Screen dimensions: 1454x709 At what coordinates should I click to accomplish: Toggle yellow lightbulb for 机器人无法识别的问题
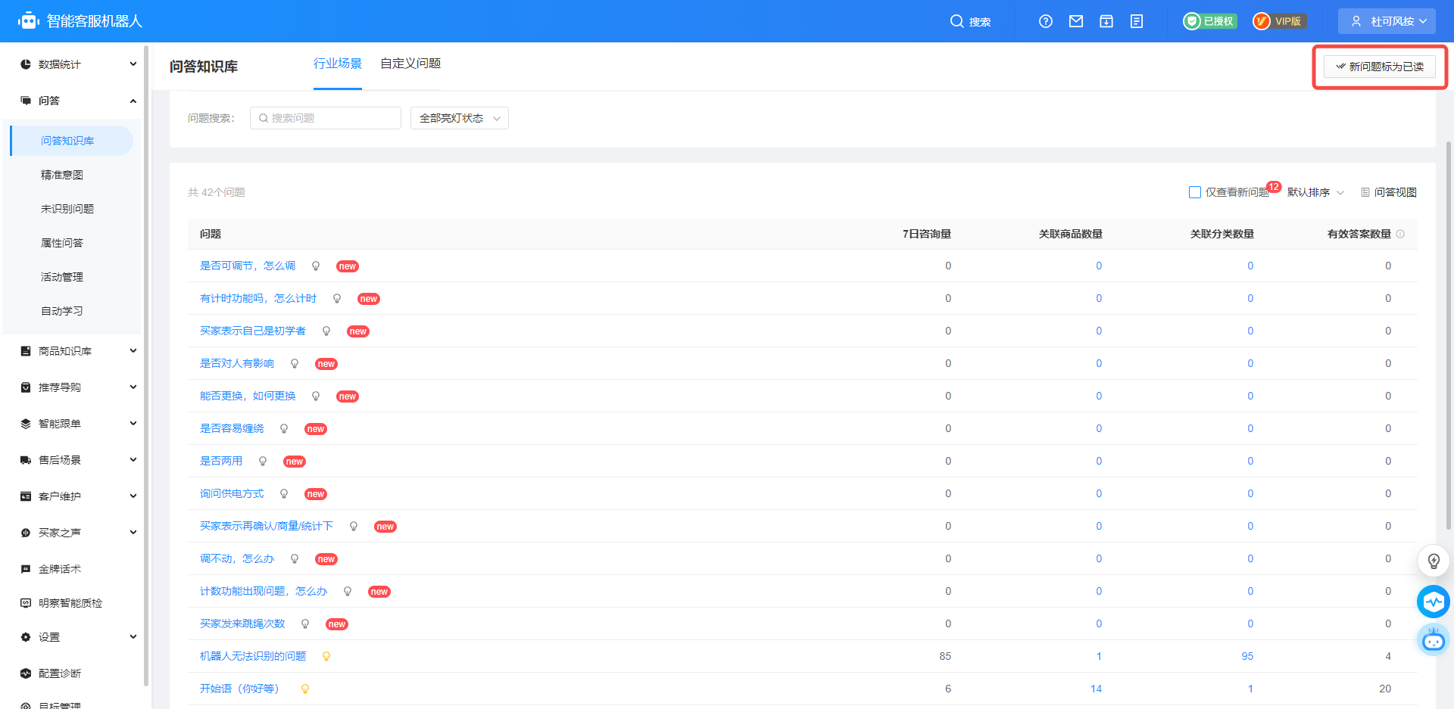(x=326, y=657)
